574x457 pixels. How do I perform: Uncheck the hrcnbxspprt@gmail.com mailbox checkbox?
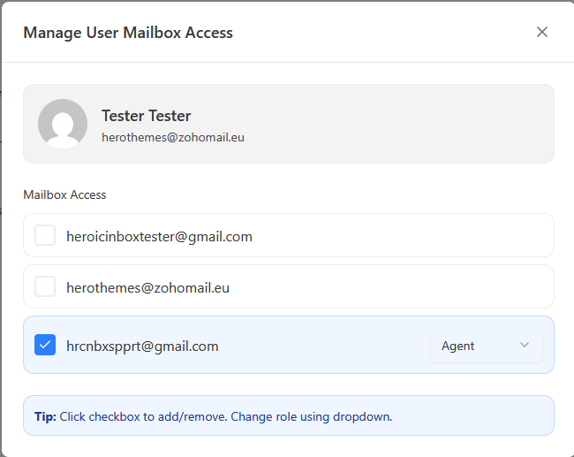(x=45, y=346)
